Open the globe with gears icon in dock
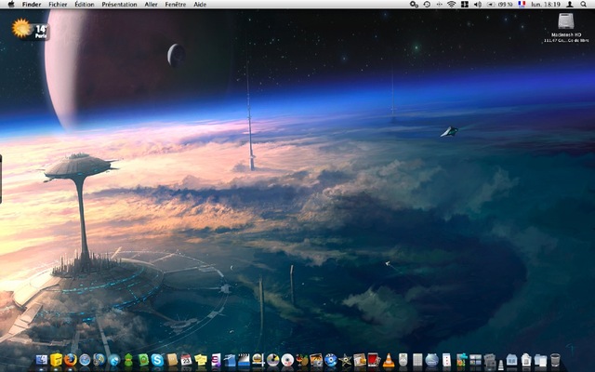The width and height of the screenshot is (595, 372). 99,360
